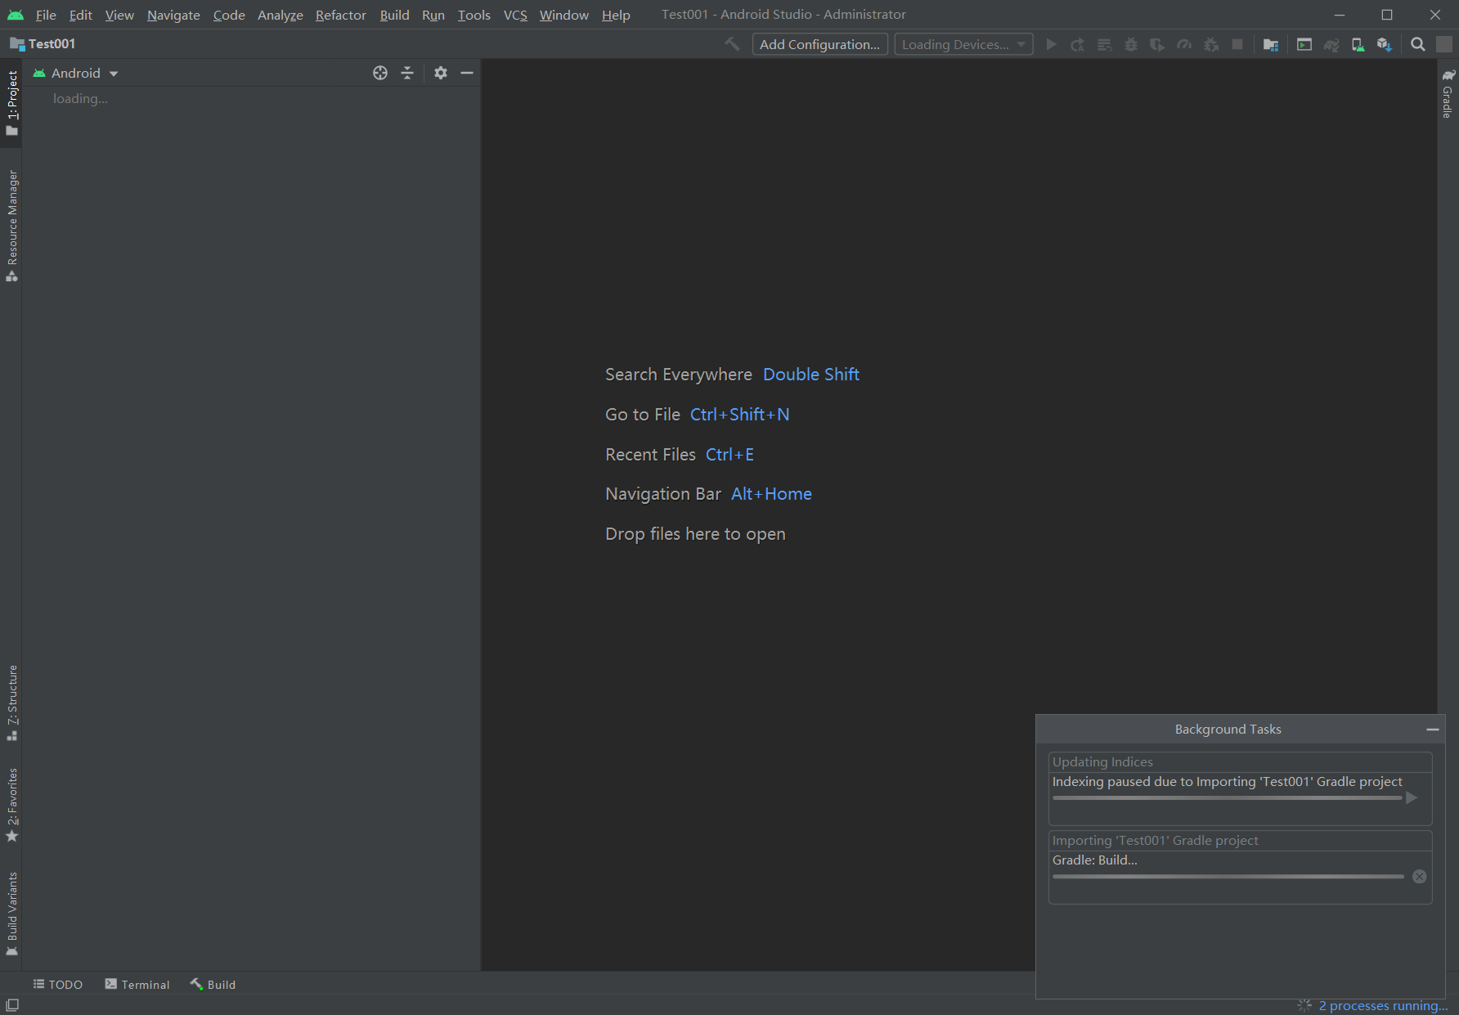Click the Background Tasks popup title

pos(1228,730)
